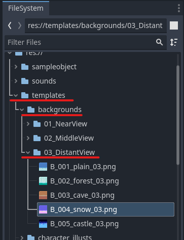Select B_001_plain_03.png thumbnail
This screenshot has height=240, width=184.
pos(43,167)
